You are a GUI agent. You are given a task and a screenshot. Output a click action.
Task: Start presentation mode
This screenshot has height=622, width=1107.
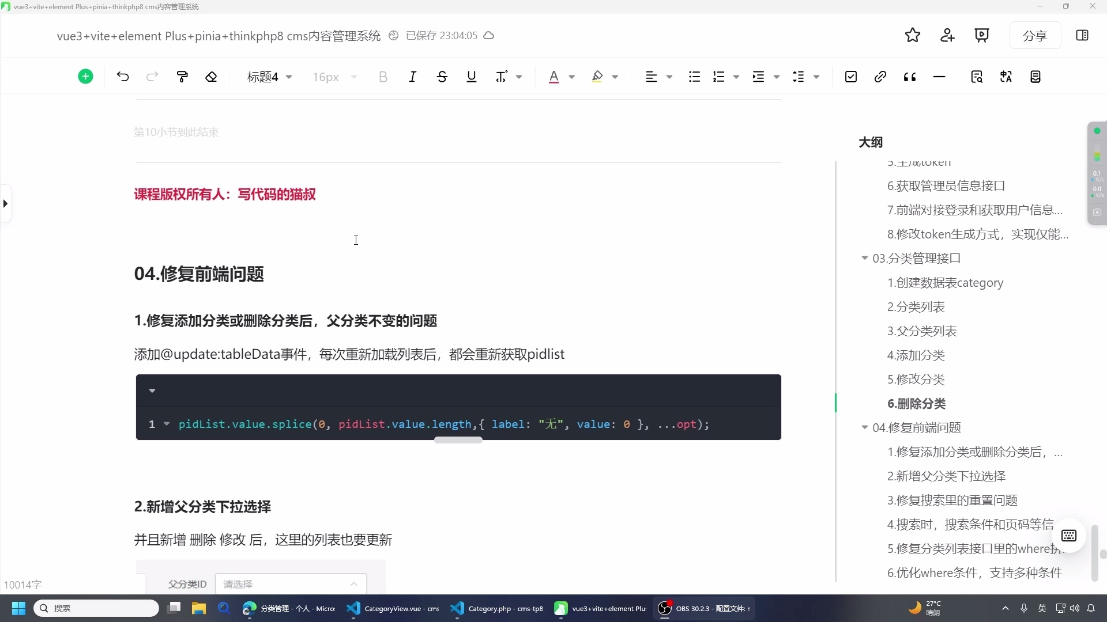(982, 36)
